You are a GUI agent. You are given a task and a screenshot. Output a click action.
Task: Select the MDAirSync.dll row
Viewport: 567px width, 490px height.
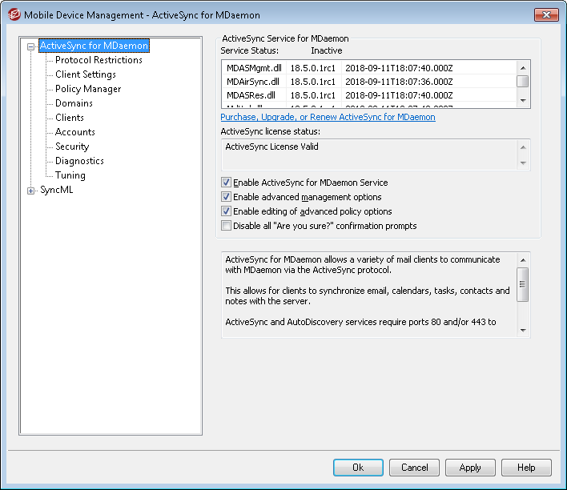click(369, 82)
